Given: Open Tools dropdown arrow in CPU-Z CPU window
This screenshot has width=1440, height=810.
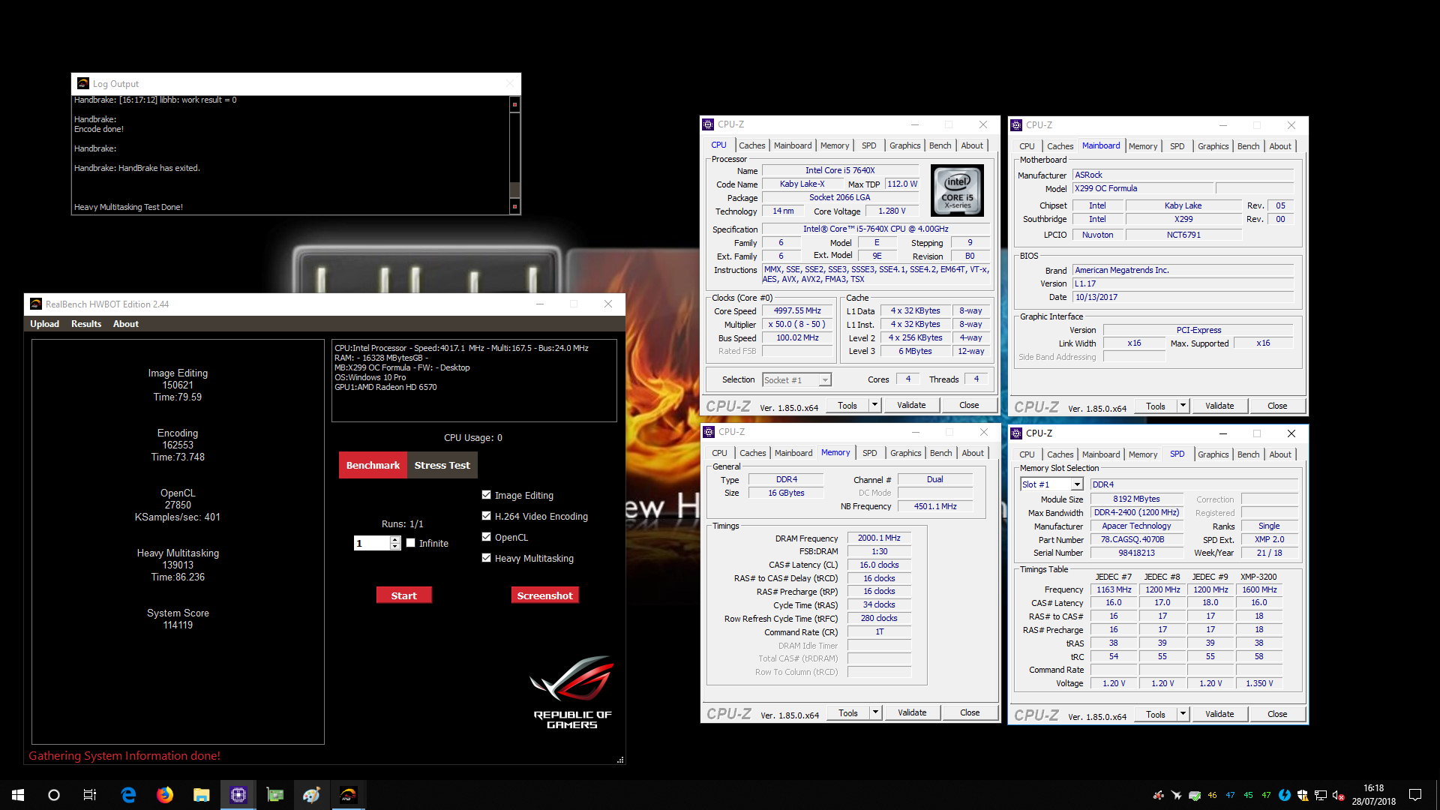Looking at the screenshot, I should (874, 405).
